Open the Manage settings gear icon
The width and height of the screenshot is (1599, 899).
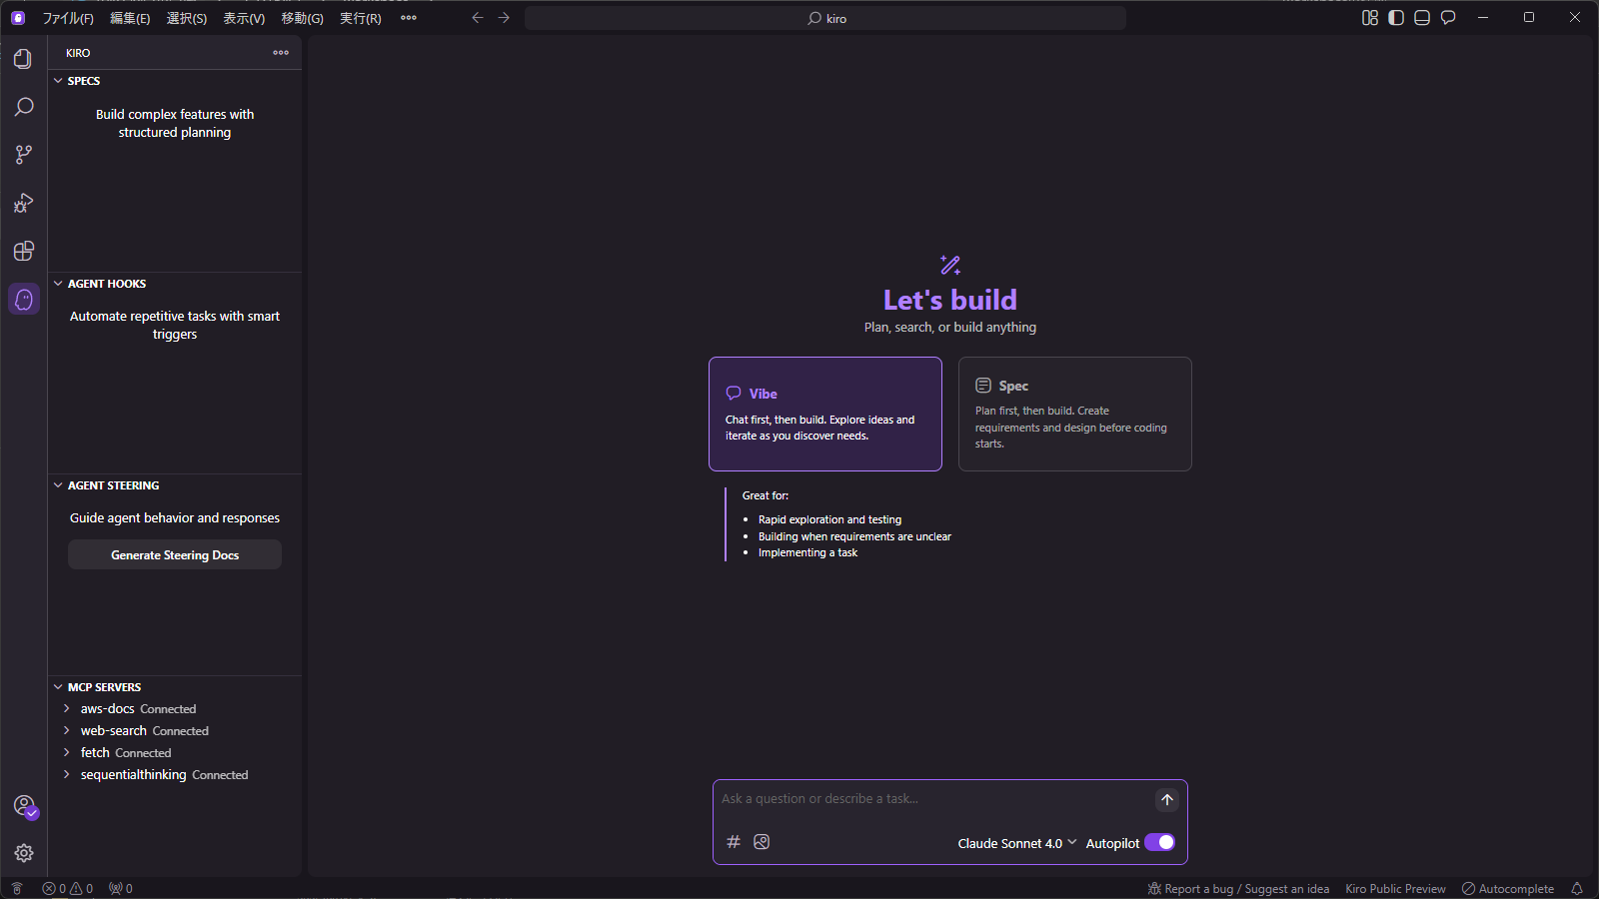24,853
